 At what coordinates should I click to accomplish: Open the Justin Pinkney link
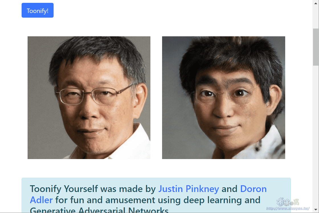pos(189,189)
